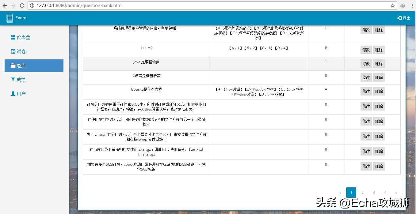The height and width of the screenshot is (214, 416).
Task: Open page 2 of the question list
Action: click(362, 192)
